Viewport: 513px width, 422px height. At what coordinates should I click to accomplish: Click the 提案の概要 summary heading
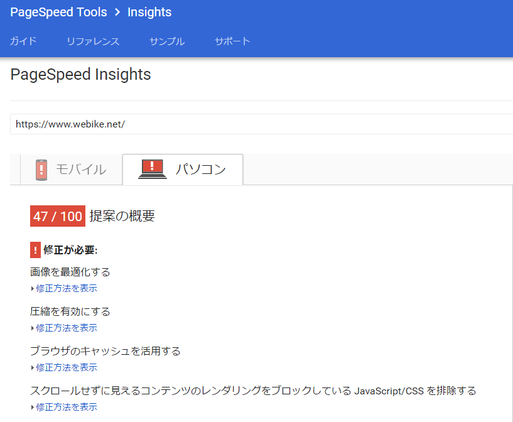click(122, 217)
